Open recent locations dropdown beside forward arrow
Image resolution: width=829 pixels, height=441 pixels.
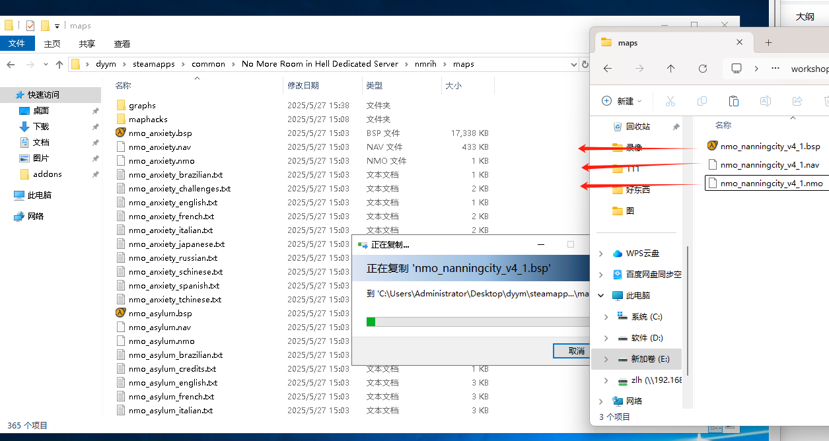pyautogui.click(x=46, y=65)
